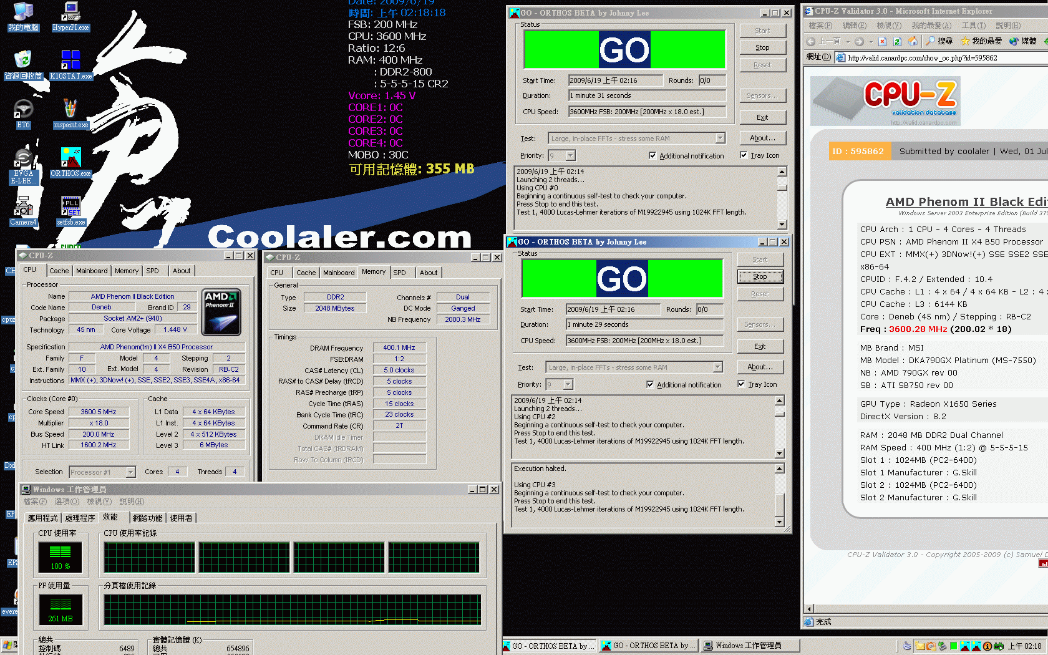Click Exit button in upper ORTHOS window
Viewport: 1048px width, 655px height.
762,117
